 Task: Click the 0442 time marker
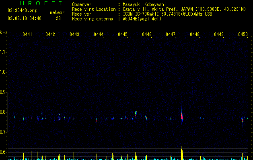pyautogui.click(x=50, y=34)
